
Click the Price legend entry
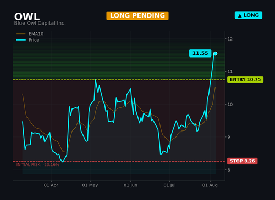click(28, 40)
